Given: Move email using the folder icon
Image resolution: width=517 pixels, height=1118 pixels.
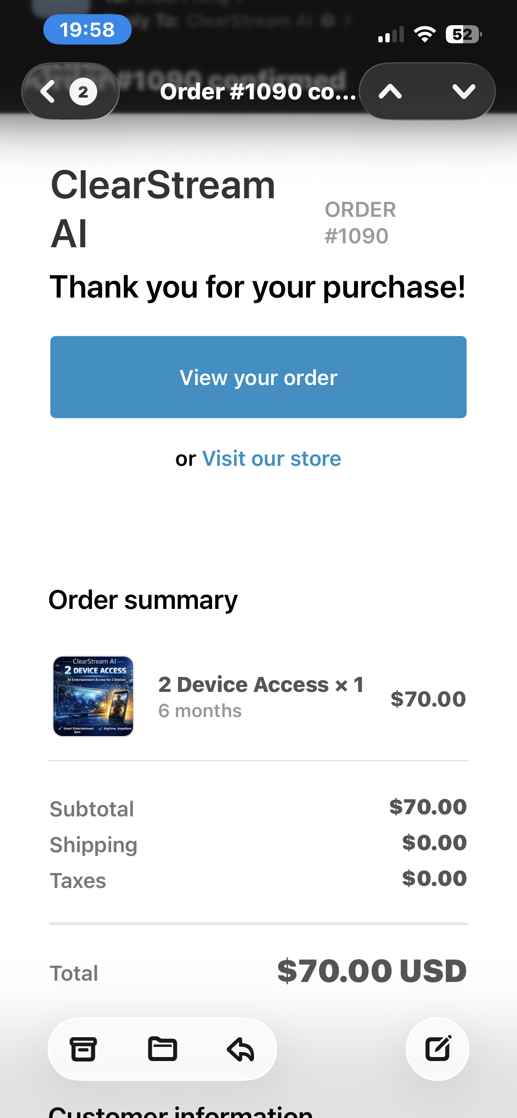Looking at the screenshot, I should click(x=162, y=1049).
